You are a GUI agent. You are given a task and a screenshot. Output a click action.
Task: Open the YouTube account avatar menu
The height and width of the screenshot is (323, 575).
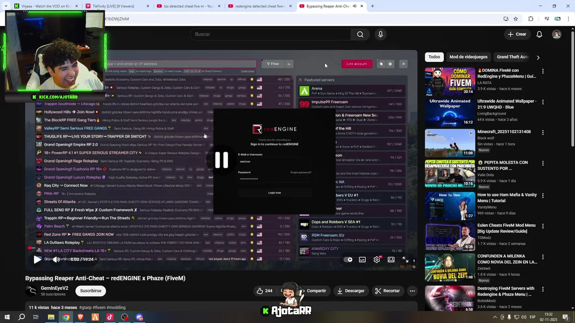click(557, 34)
